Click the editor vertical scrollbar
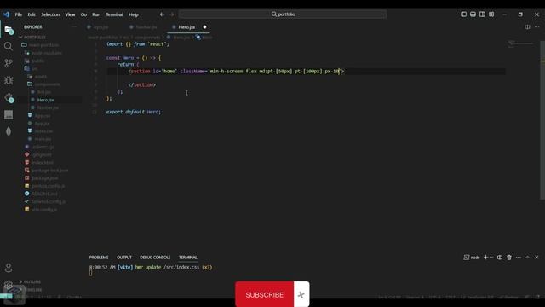The image size is (545, 307). tap(542, 120)
